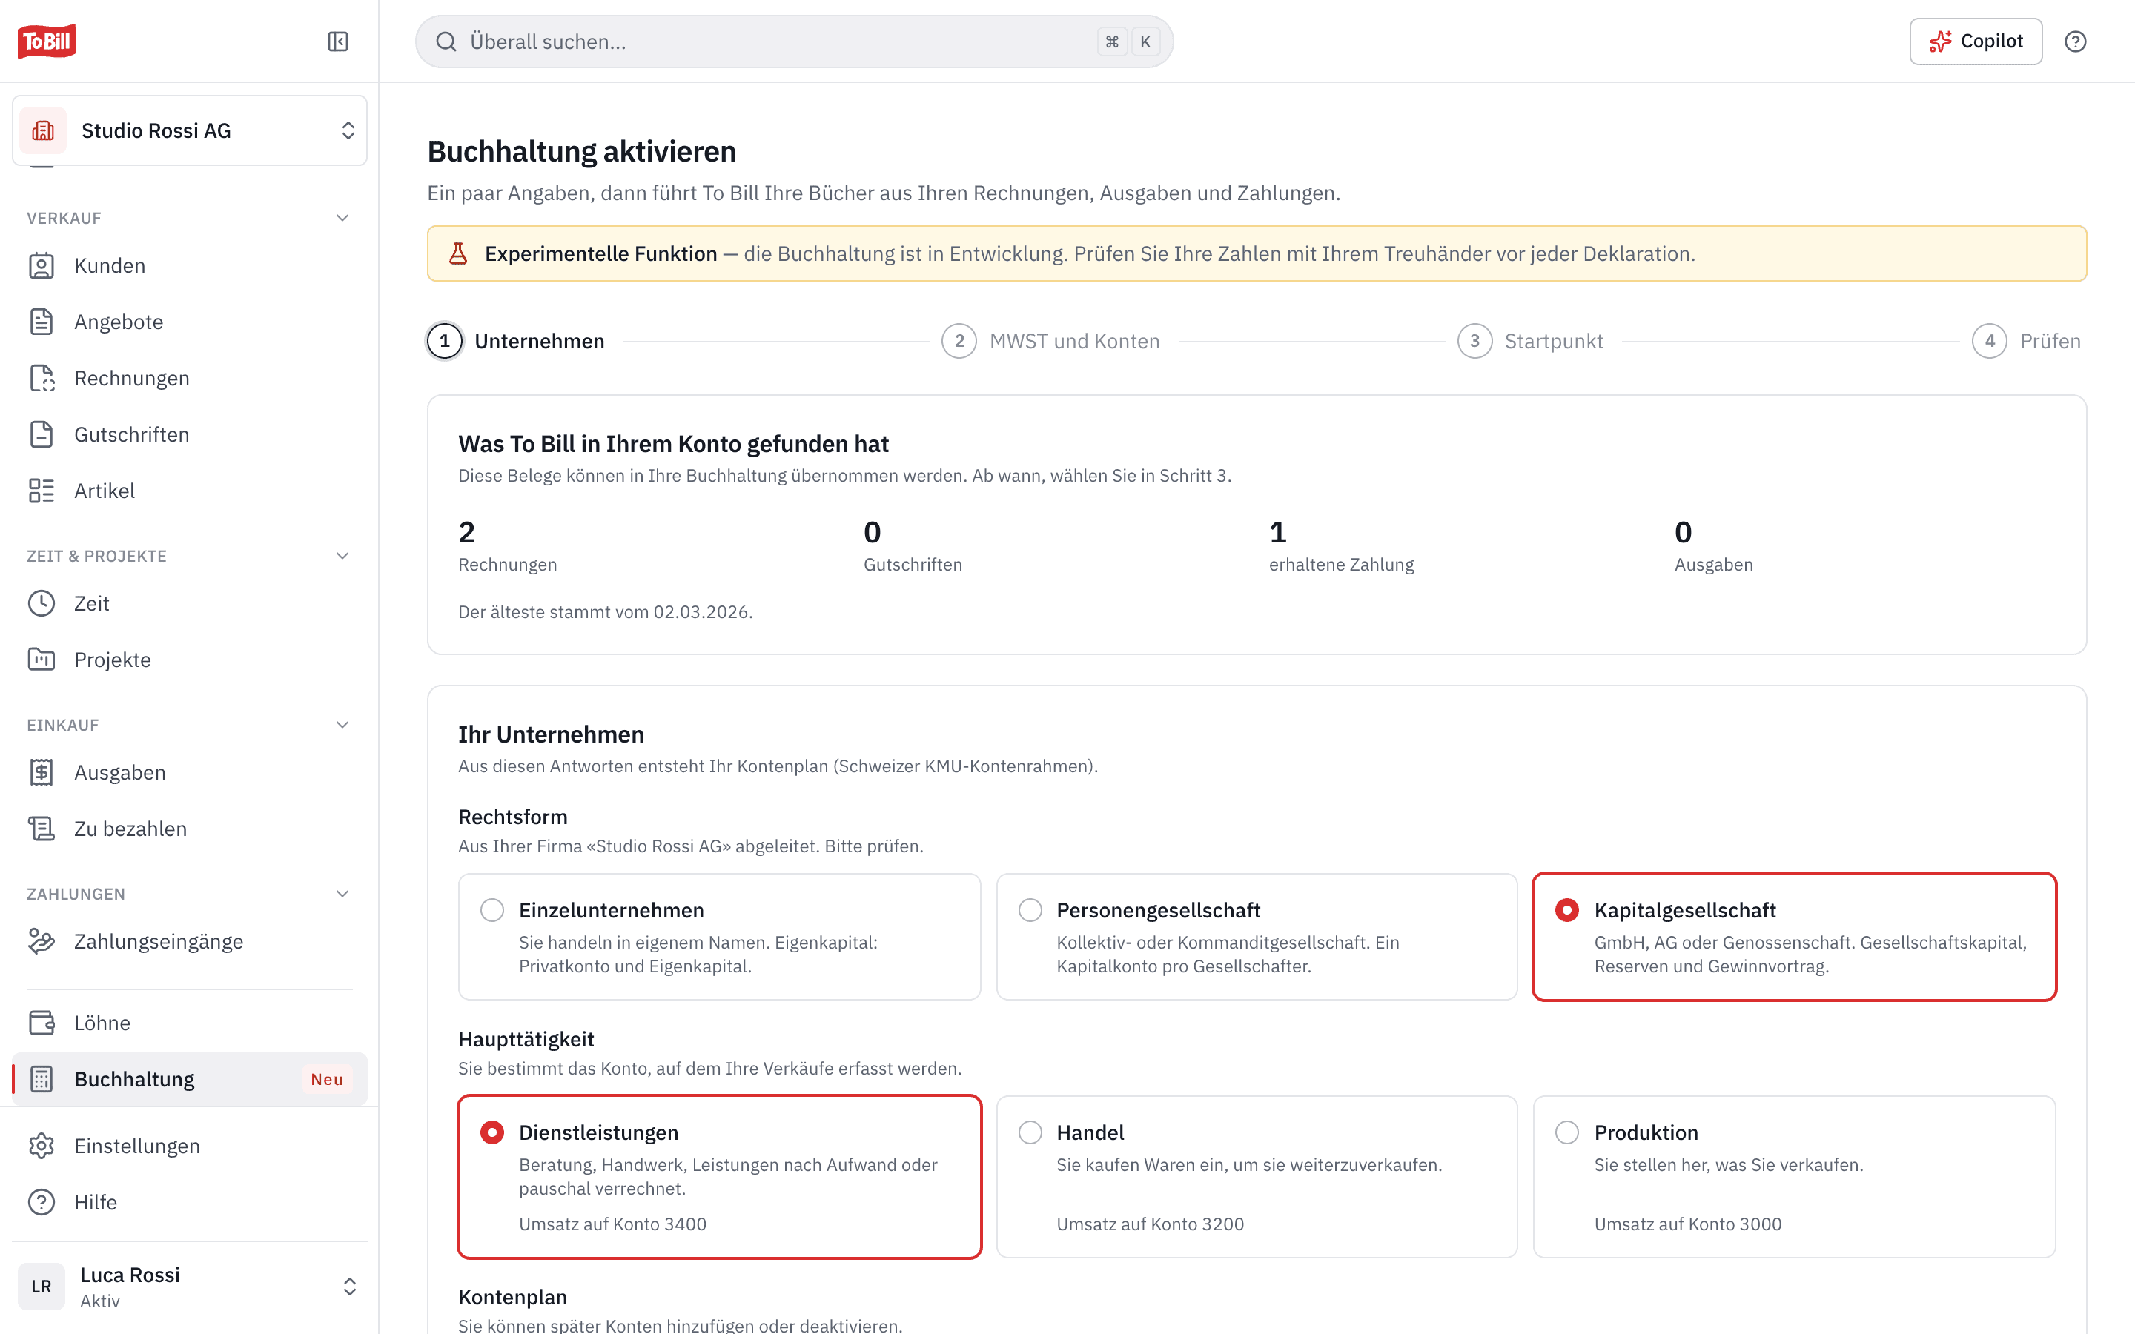2135x1334 pixels.
Task: Open Studio Rossi AG company switcher
Action: (190, 130)
